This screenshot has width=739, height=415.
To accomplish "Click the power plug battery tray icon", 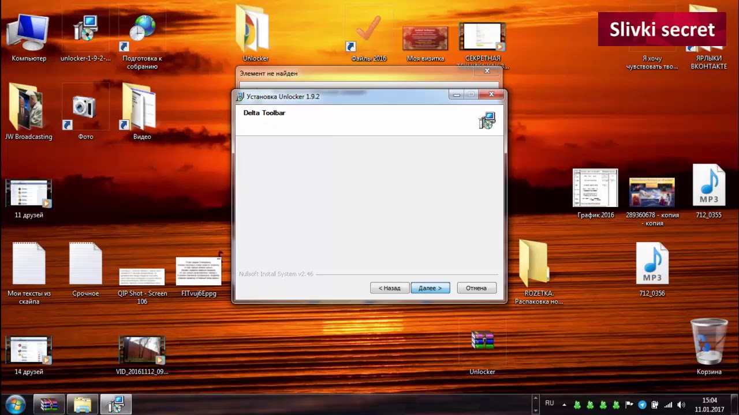I will 655,405.
